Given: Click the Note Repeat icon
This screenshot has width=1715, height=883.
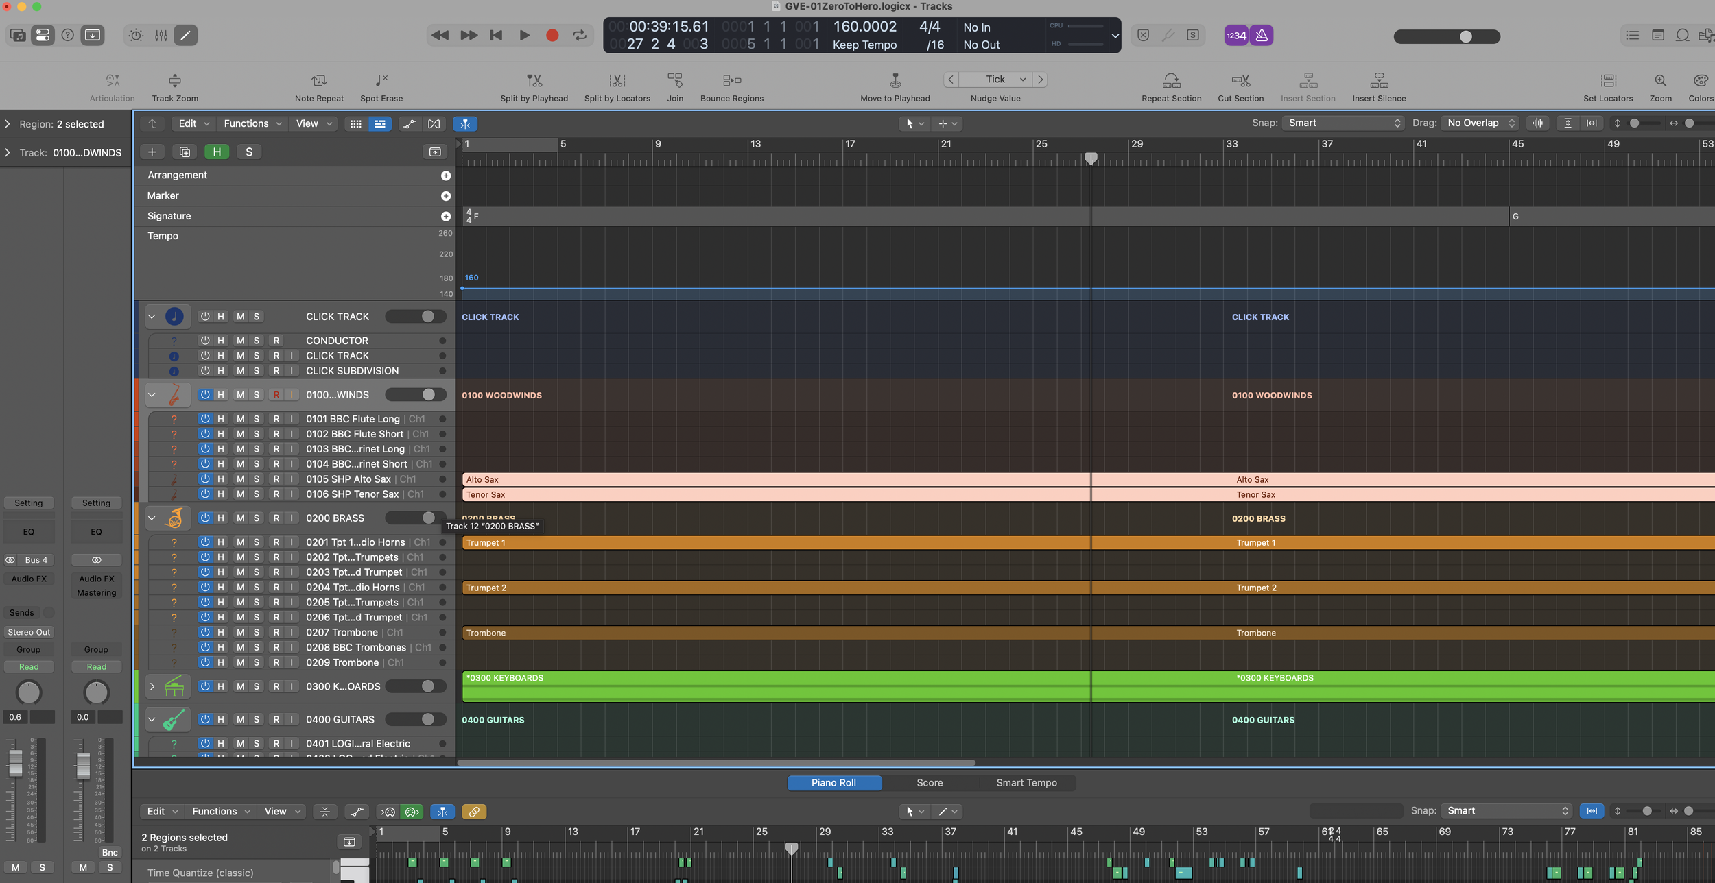Looking at the screenshot, I should [x=319, y=81].
